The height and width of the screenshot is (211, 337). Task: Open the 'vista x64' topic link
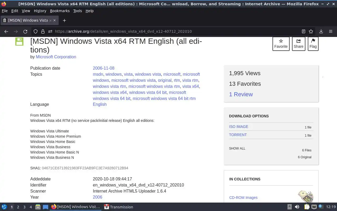(x=191, y=86)
